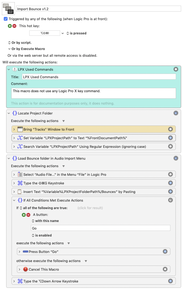
Task: Change 'all of the following are true' option
Action: [44, 208]
